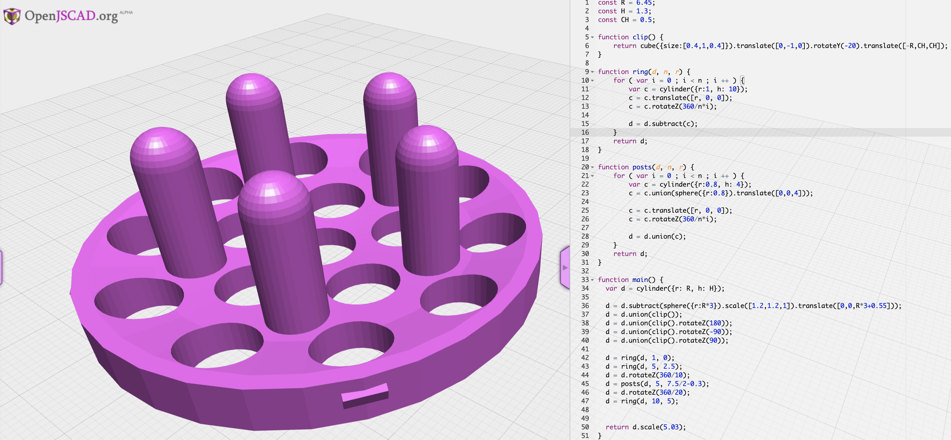Collapse the for loop at line 10
The height and width of the screenshot is (440, 951).
click(x=592, y=81)
